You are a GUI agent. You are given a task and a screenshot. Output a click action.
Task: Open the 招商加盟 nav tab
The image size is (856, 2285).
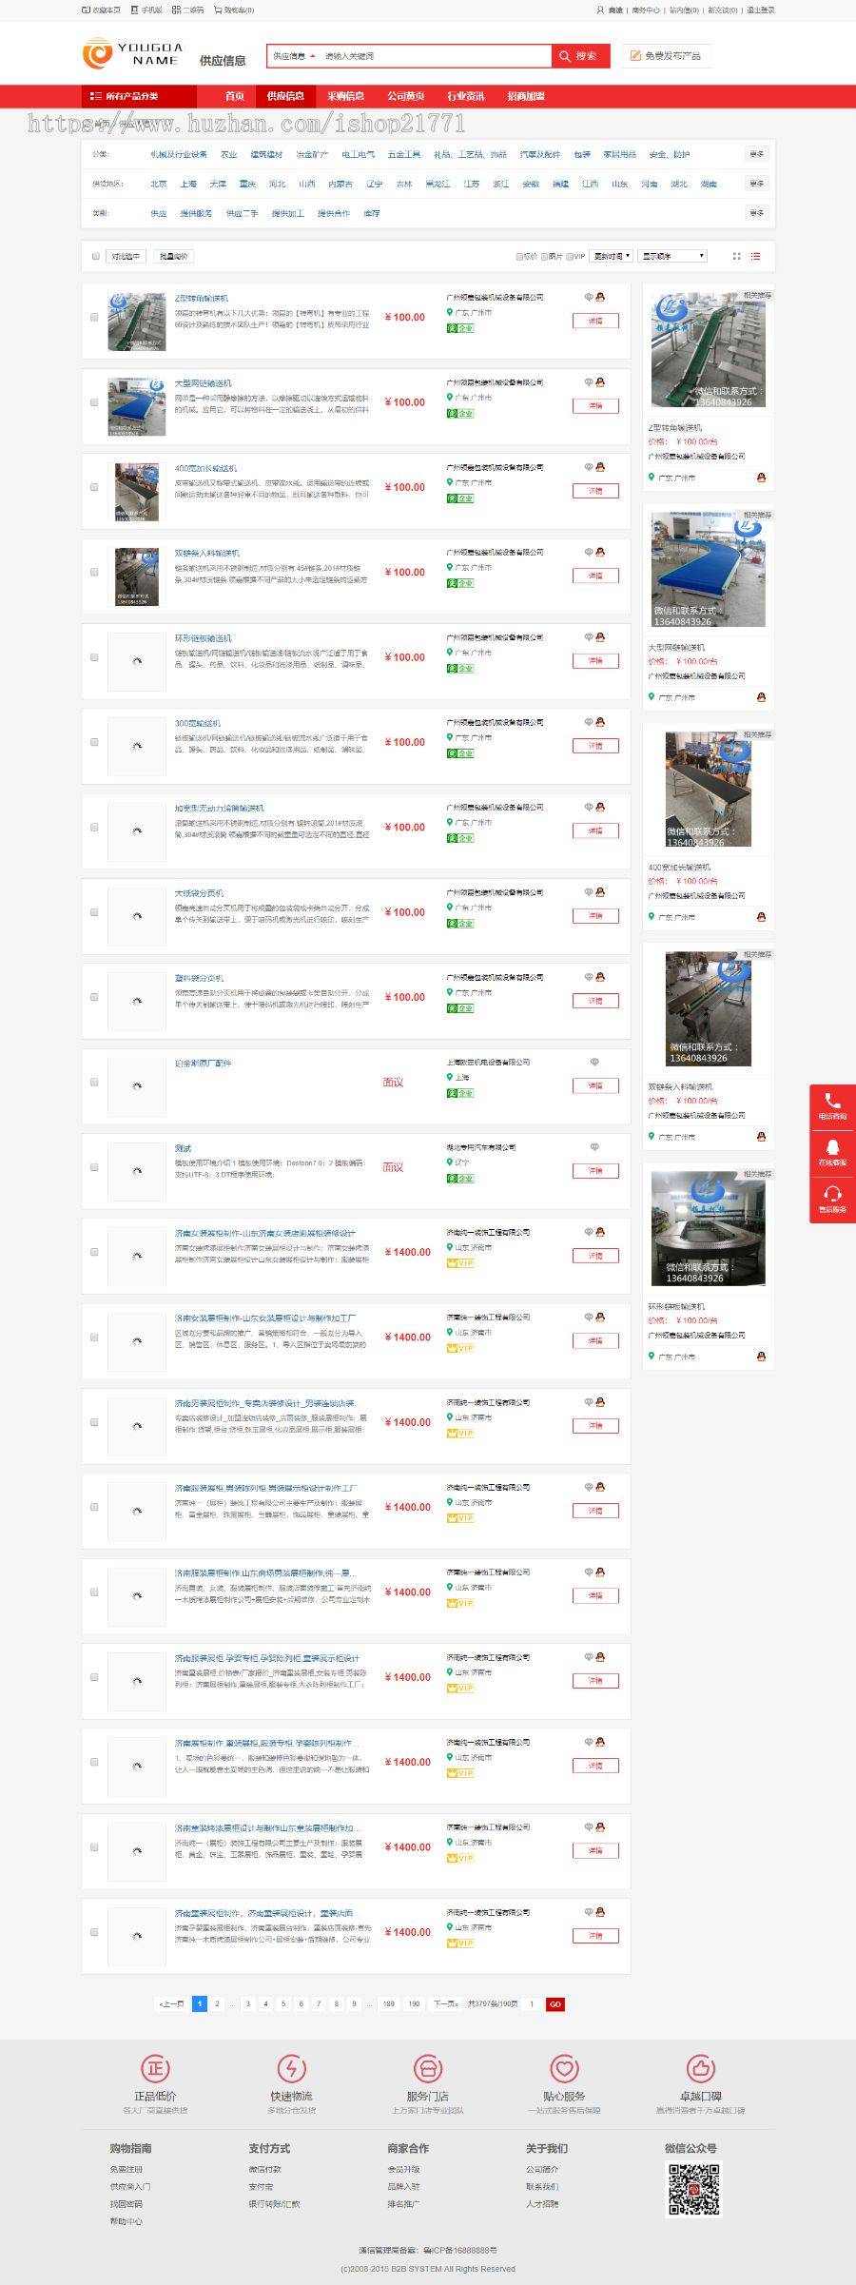click(526, 96)
